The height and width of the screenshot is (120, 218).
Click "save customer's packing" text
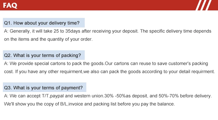tap(182, 63)
